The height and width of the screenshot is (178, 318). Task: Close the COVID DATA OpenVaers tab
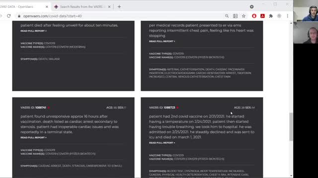47,6
